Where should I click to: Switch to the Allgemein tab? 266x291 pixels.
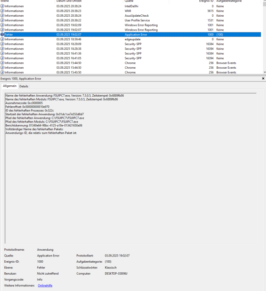[10, 86]
